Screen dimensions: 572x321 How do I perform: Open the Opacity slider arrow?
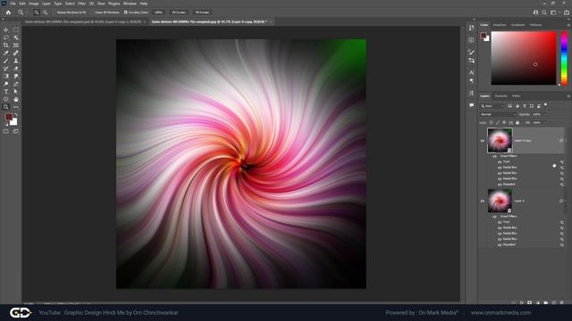(544, 114)
